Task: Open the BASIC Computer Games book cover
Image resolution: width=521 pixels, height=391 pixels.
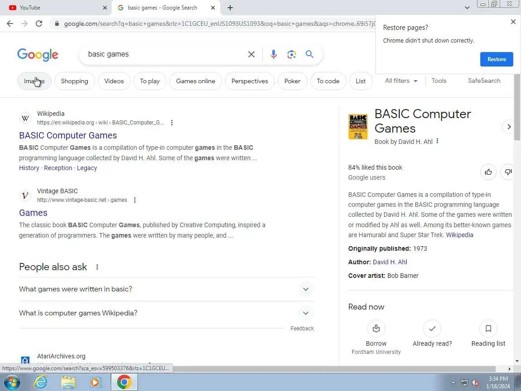Action: click(358, 127)
